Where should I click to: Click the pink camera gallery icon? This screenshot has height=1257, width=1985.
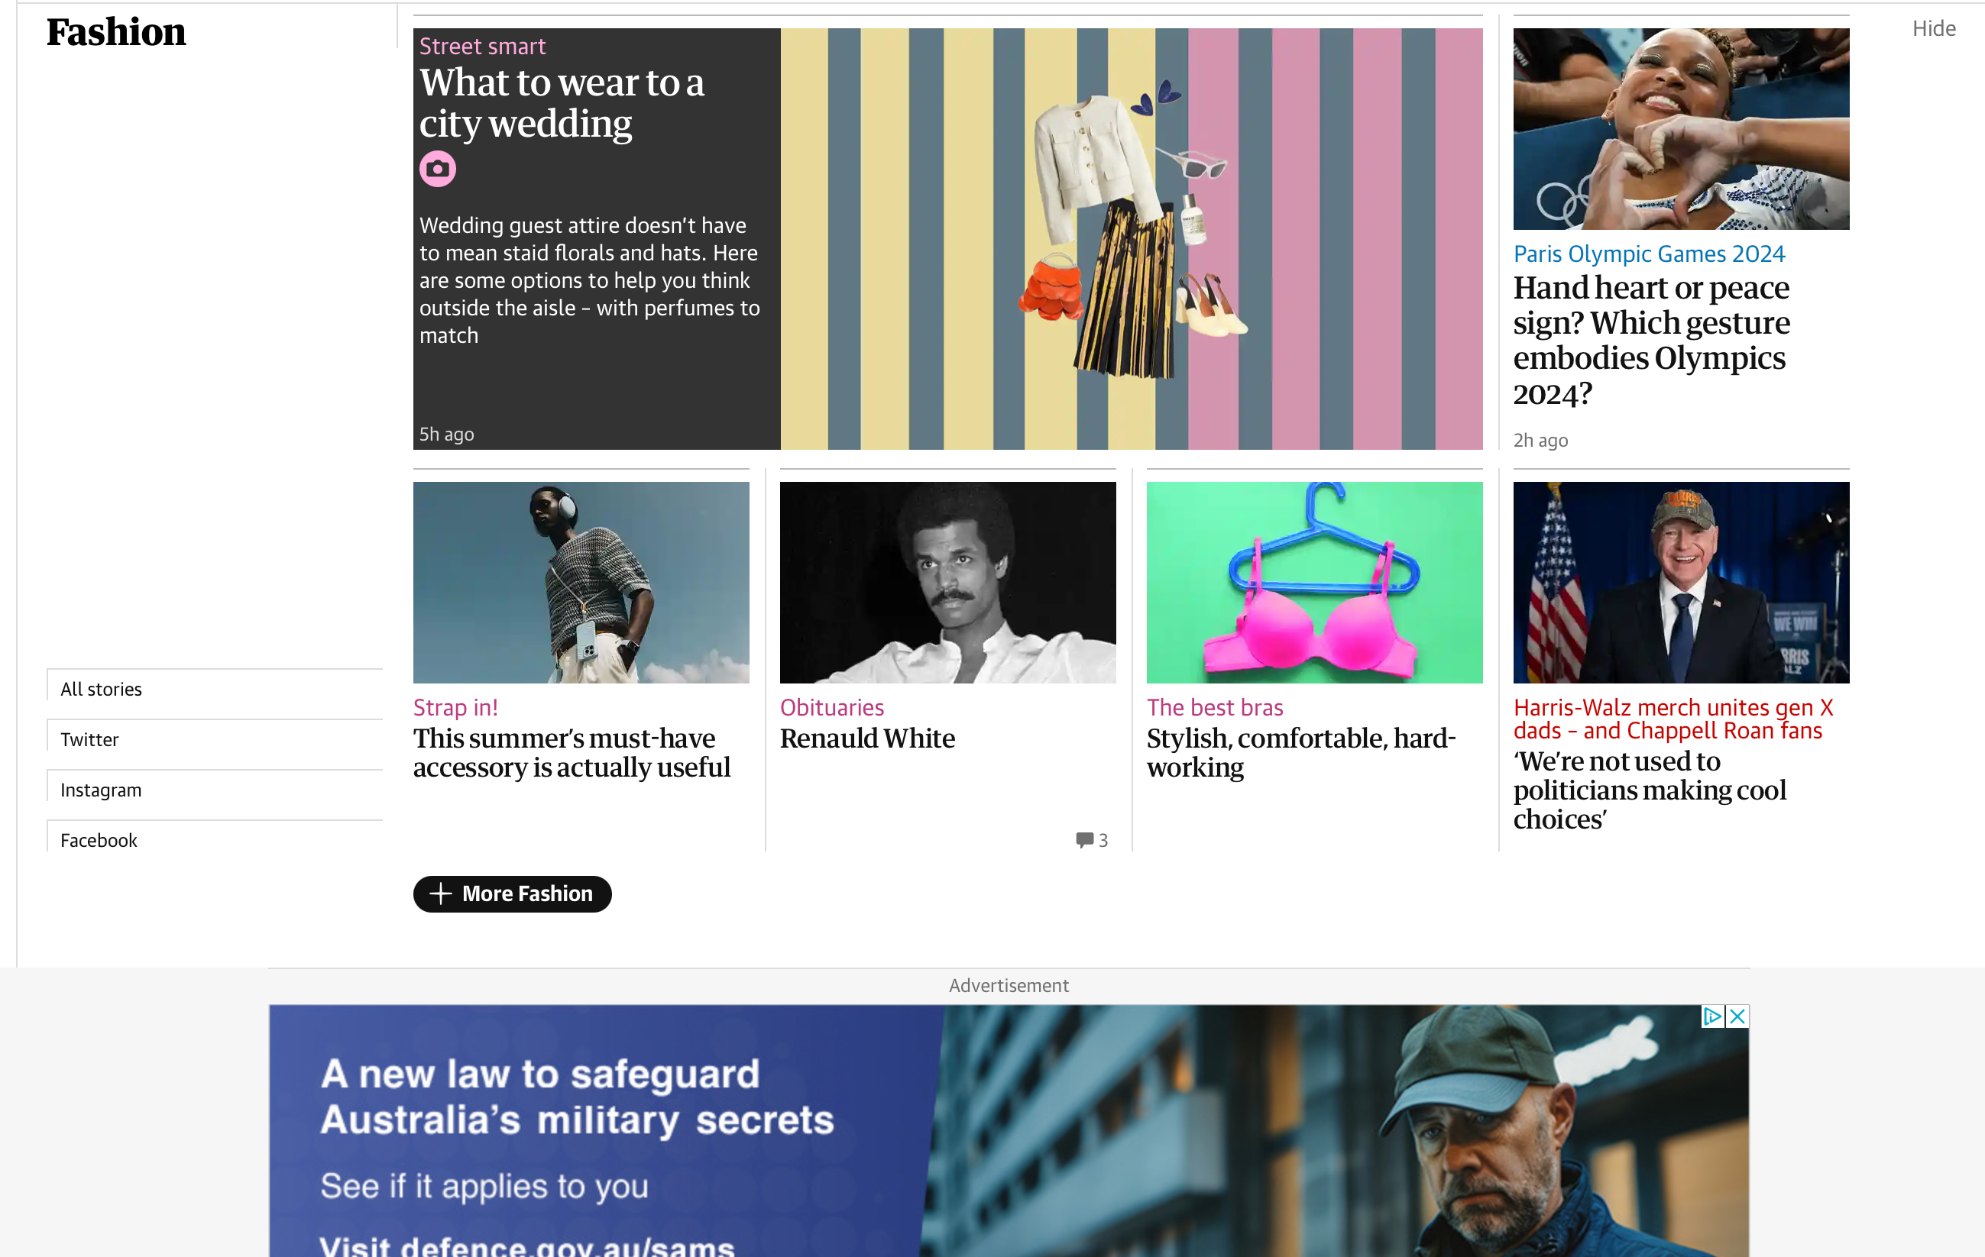(x=437, y=169)
